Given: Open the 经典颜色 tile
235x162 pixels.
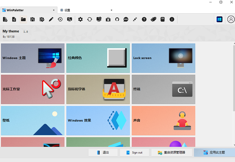Looking at the screenshot, I should [98, 58].
